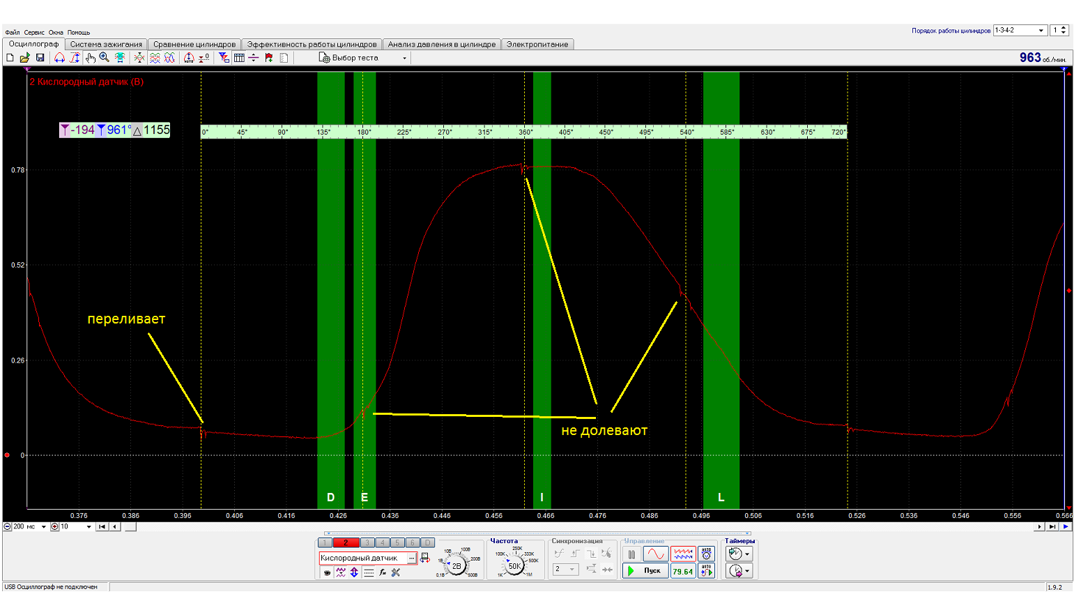Open the fx math function icon
Image resolution: width=1081 pixels, height=594 pixels.
point(383,572)
